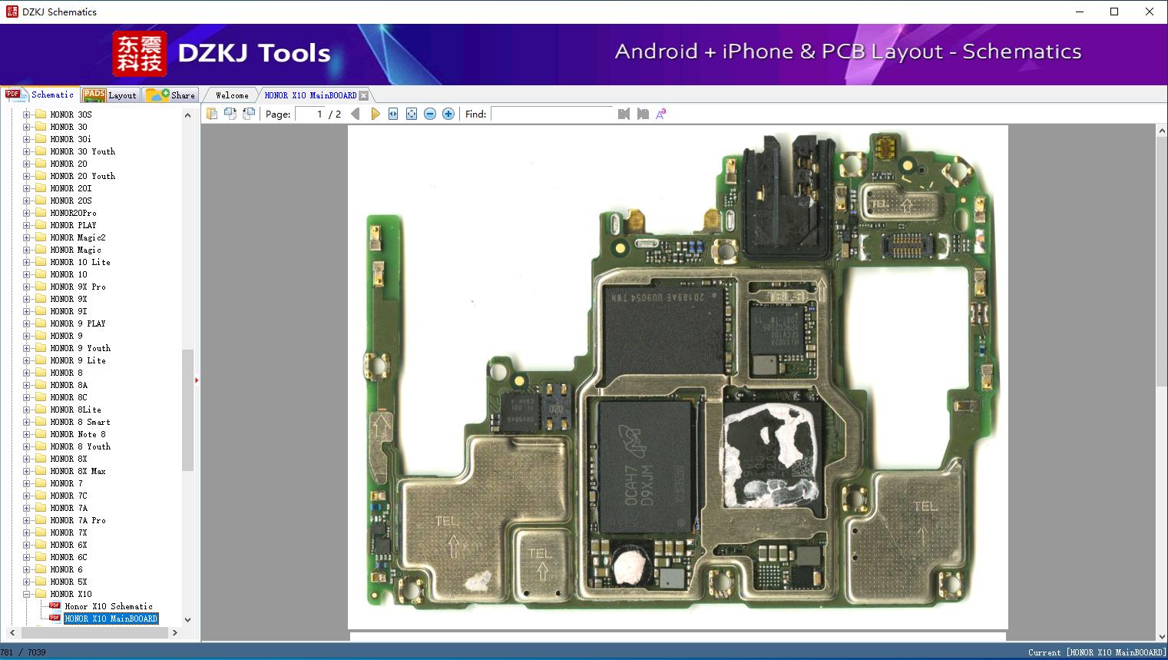Viewport: 1168px width, 660px height.
Task: Click the HONOR X10 folder icon
Action: click(40, 594)
